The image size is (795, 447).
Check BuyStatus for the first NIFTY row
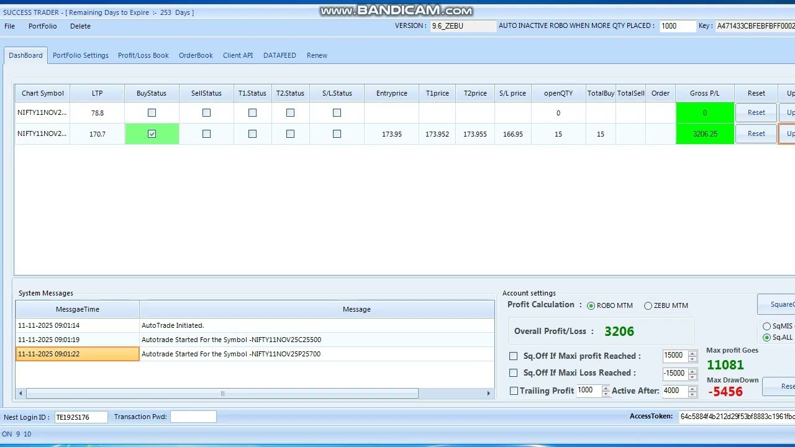click(152, 112)
